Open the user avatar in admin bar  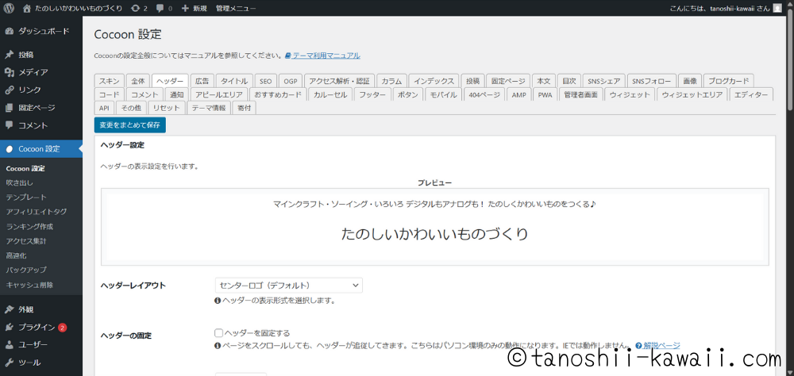pos(777,8)
